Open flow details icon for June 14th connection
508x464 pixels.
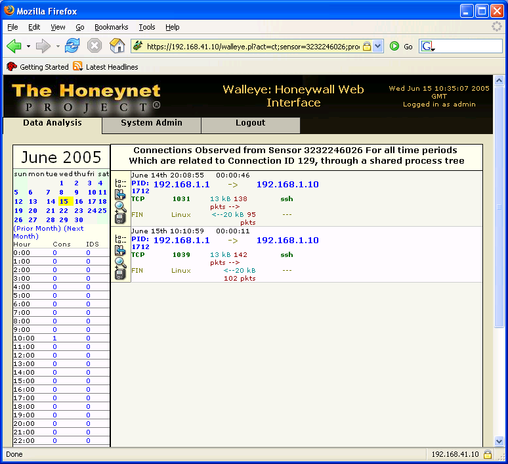(x=120, y=195)
